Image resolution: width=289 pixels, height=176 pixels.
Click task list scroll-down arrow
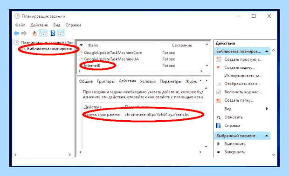tap(207, 65)
